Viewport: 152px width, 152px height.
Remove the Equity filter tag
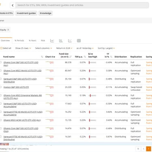coord(8,30)
